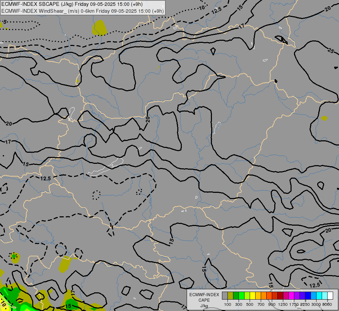Select the 500 legend value
339x311 pixels.
coord(250,304)
